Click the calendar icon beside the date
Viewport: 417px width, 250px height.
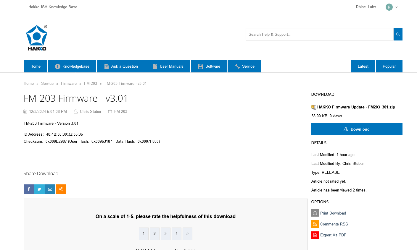coord(25,112)
